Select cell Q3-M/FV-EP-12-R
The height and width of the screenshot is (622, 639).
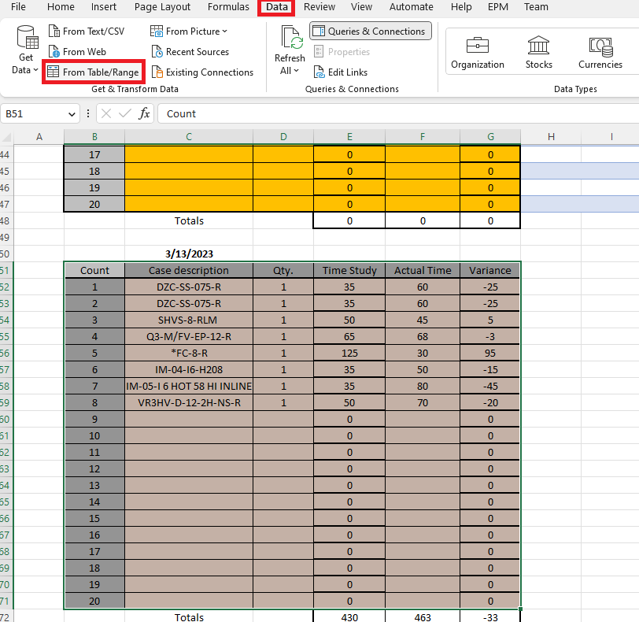pyautogui.click(x=189, y=336)
